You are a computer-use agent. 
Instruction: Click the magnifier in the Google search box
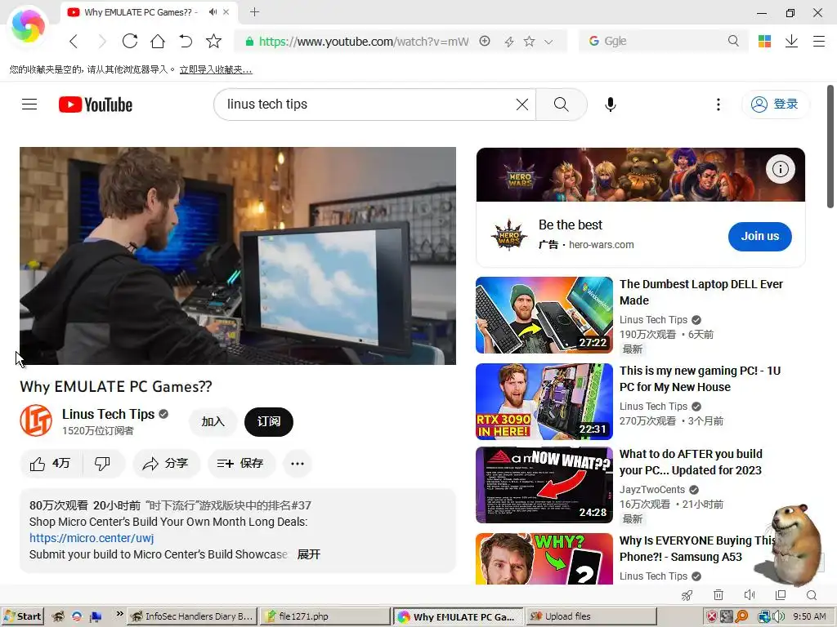click(x=733, y=41)
